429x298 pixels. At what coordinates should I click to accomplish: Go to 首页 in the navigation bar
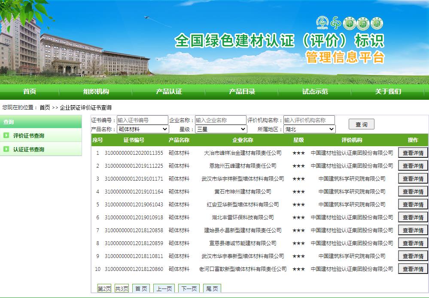tap(30, 91)
